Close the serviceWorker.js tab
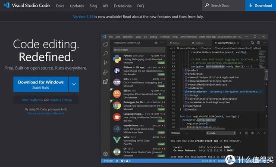276x167 pixels. click(238, 43)
